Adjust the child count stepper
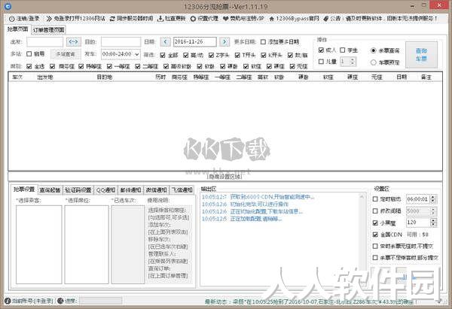Image resolution: width=452 pixels, height=309 pixels. click(x=353, y=62)
